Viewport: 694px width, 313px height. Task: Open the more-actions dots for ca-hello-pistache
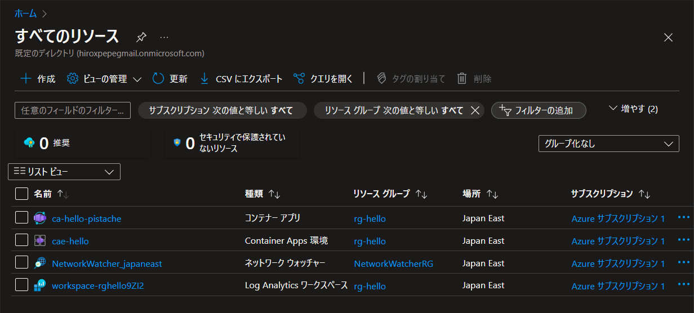tap(683, 217)
